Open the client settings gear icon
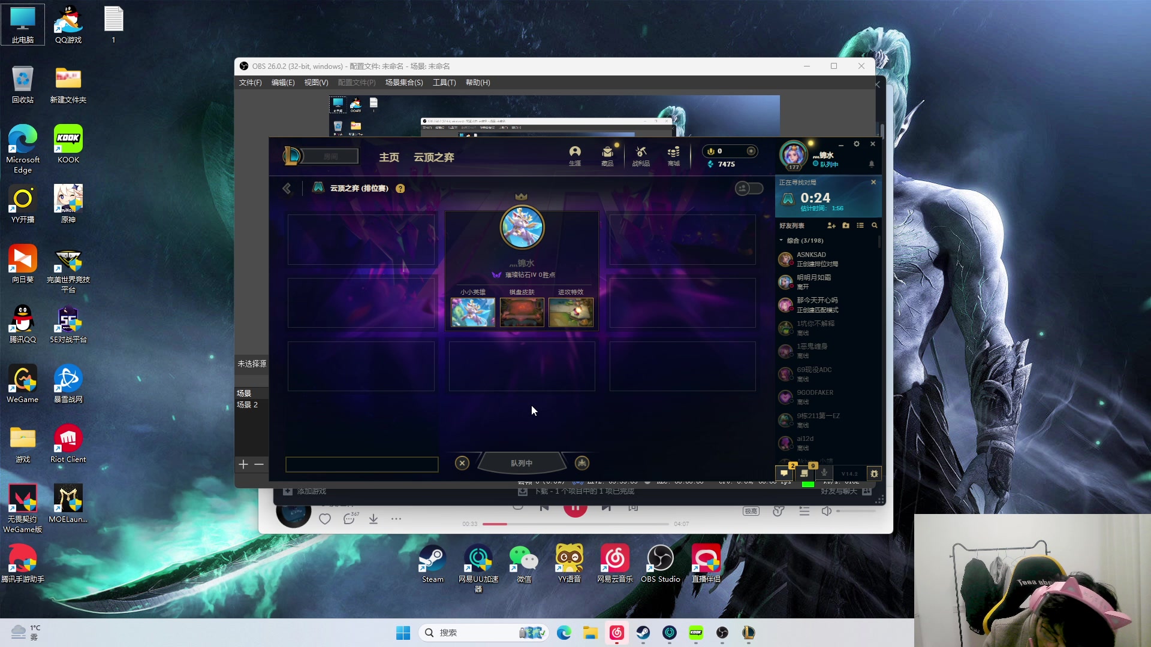 point(857,144)
